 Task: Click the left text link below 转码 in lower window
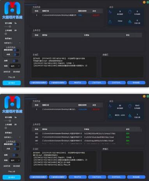[7, 166]
